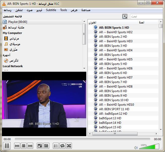The width and height of the screenshot is (165, 152).
Task: Toggle random shuffle playback
Action: 69,146
